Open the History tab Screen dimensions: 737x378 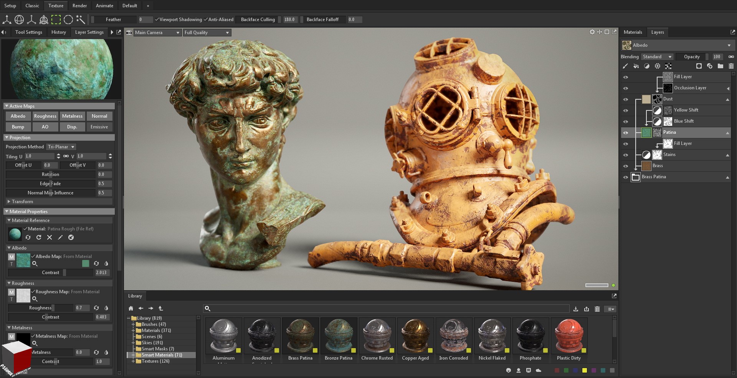[x=59, y=32]
